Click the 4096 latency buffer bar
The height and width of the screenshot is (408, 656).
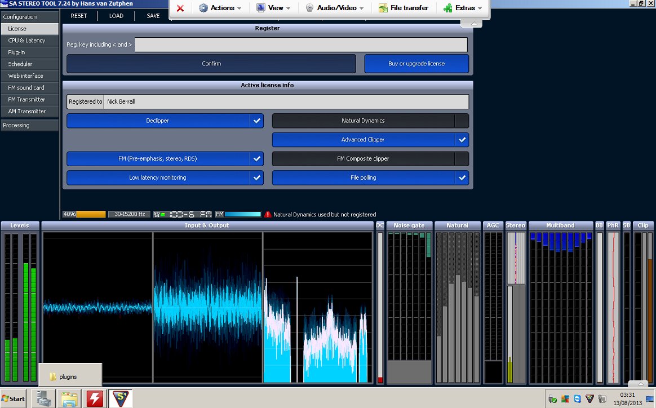pos(84,214)
